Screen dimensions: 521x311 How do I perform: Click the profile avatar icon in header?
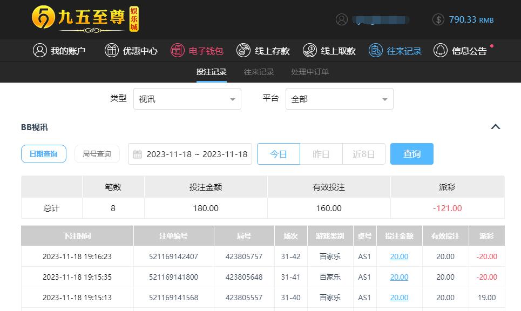341,19
